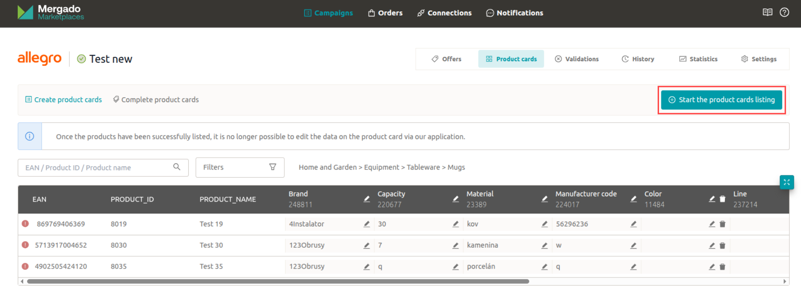Switch to the Validations tab
This screenshot has width=801, height=293.
click(577, 59)
